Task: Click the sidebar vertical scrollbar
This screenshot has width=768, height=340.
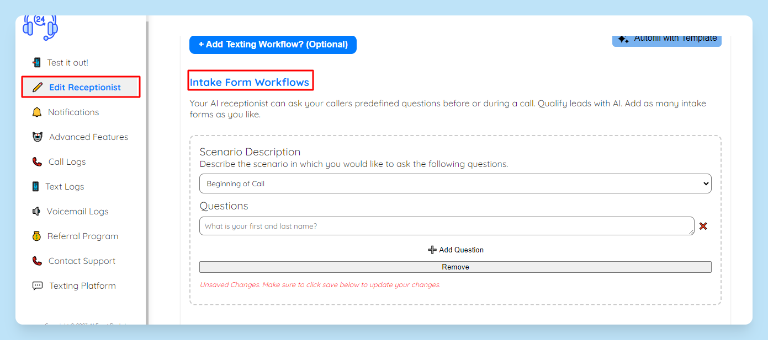Action: coord(147,170)
